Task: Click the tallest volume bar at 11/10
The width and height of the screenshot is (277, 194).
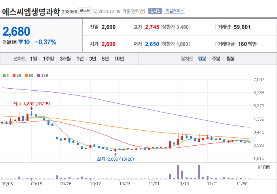Action: (x=178, y=172)
